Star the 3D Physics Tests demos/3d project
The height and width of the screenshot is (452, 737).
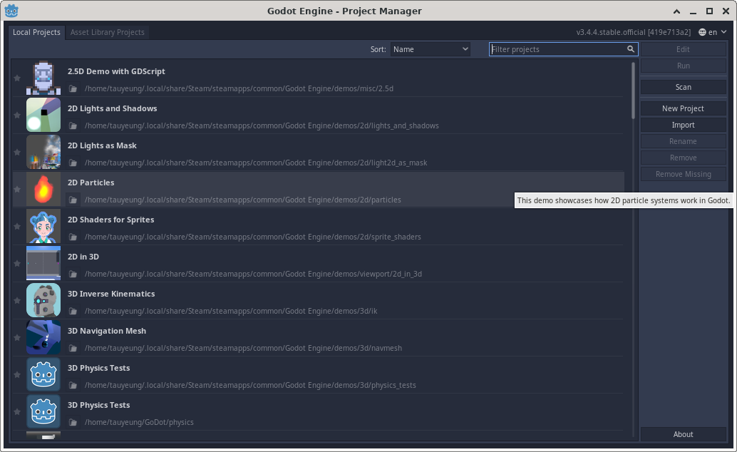click(17, 375)
